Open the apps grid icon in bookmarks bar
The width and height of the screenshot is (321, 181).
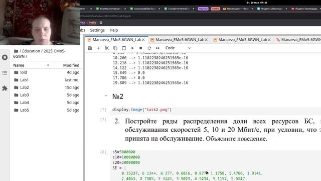[101, 23]
